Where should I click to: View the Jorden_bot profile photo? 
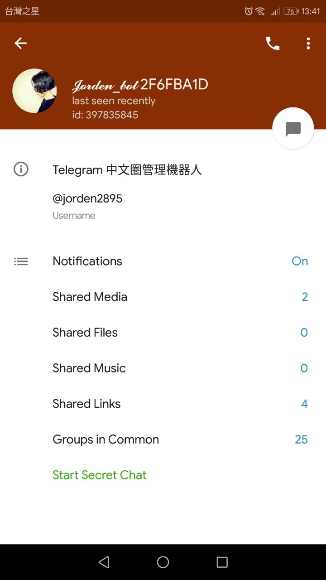(34, 91)
